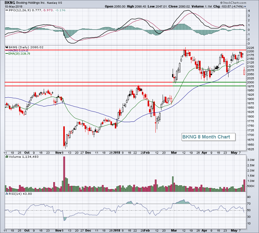This screenshot has height=233, width=259.
Task: Click the 3.0M volume axis label
Action: (251, 160)
